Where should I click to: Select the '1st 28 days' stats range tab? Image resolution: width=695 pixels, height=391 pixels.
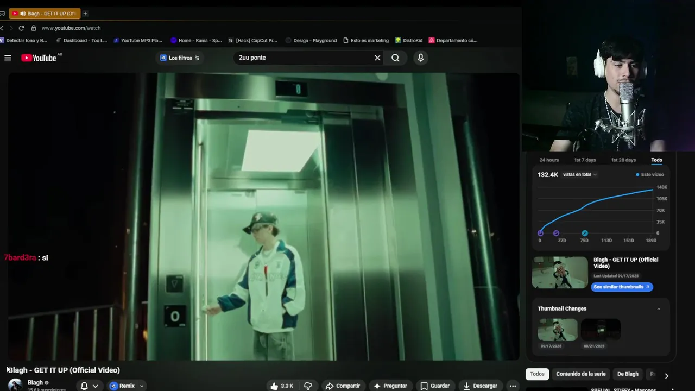pos(623,160)
